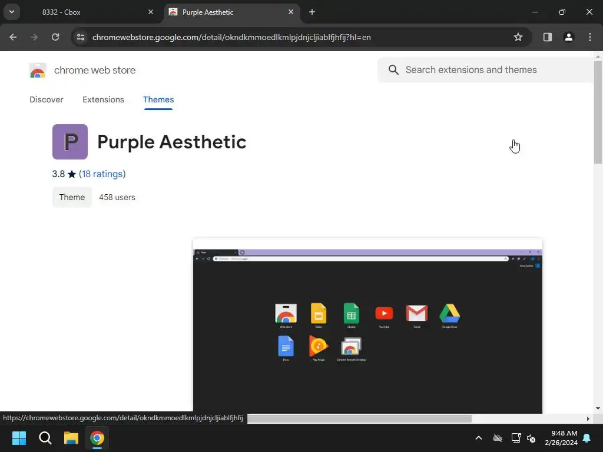The image size is (603, 452).
Task: Open the tab search dropdown arrow
Action: coord(12,12)
